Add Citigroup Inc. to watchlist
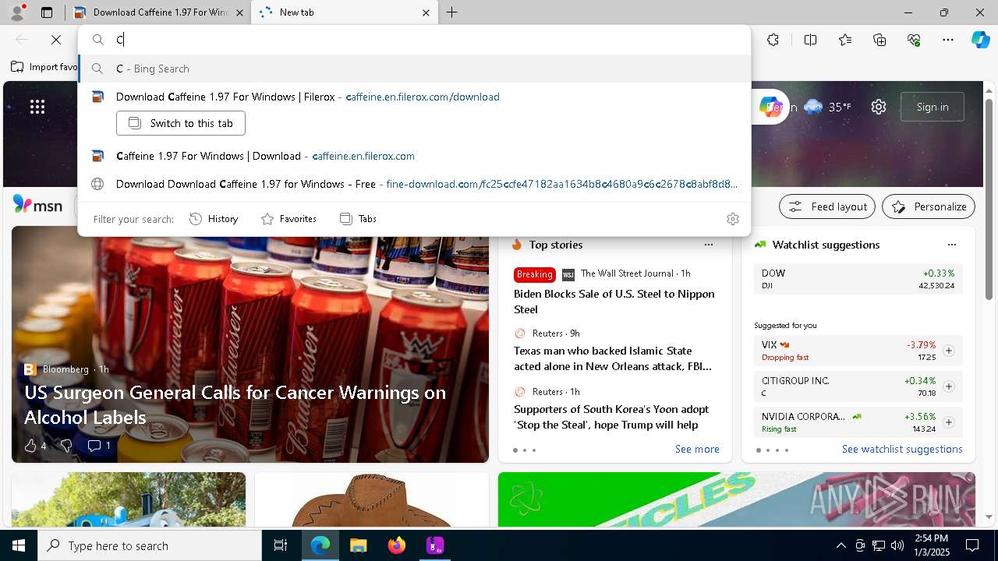Viewport: 998px width, 561px height. click(949, 386)
